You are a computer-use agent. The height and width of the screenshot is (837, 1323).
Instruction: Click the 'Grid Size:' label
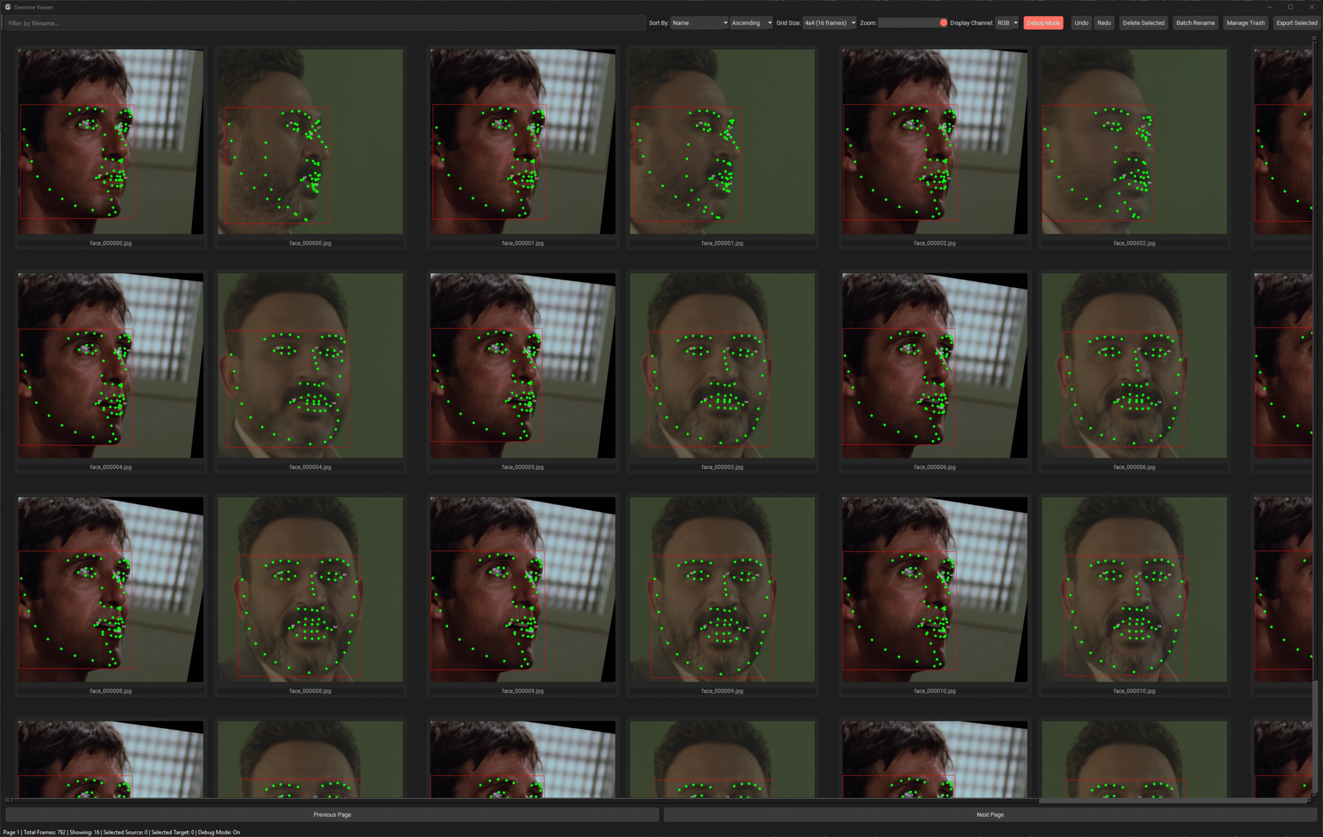coord(788,23)
